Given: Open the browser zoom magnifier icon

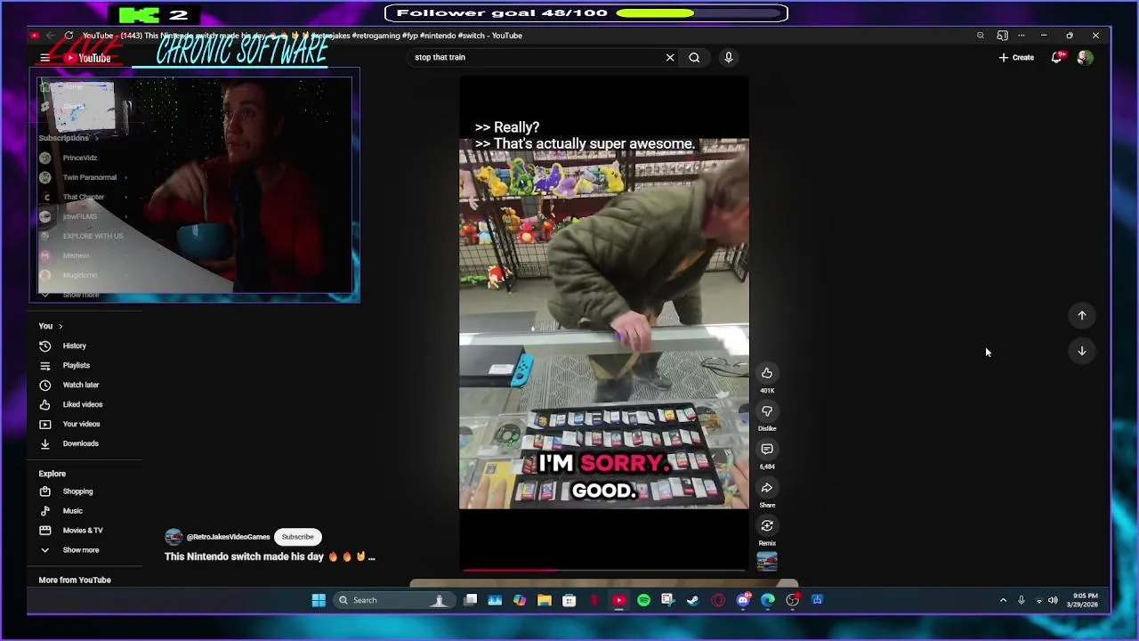Looking at the screenshot, I should point(981,36).
